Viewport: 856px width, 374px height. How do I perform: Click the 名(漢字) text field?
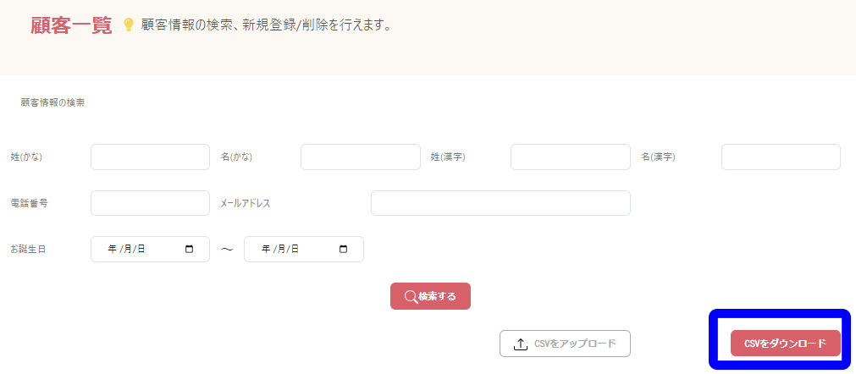pyautogui.click(x=780, y=157)
